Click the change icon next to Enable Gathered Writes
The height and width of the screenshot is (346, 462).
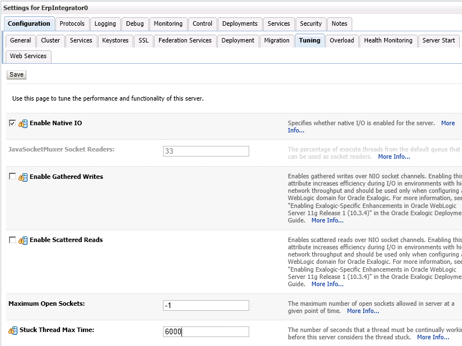(x=23, y=177)
